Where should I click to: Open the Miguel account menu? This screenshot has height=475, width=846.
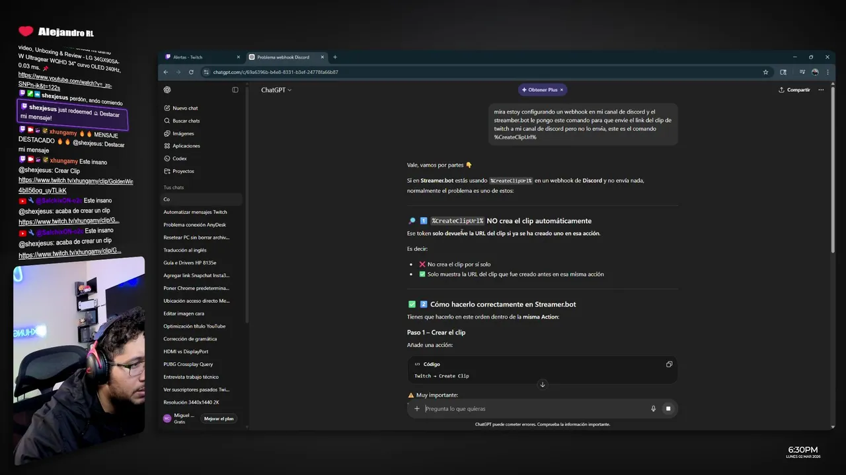click(x=180, y=418)
